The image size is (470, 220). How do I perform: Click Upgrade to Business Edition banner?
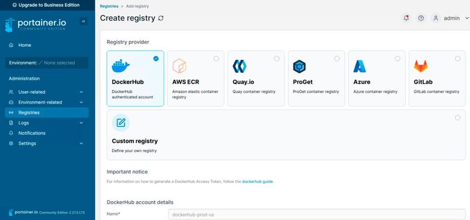click(x=48, y=5)
